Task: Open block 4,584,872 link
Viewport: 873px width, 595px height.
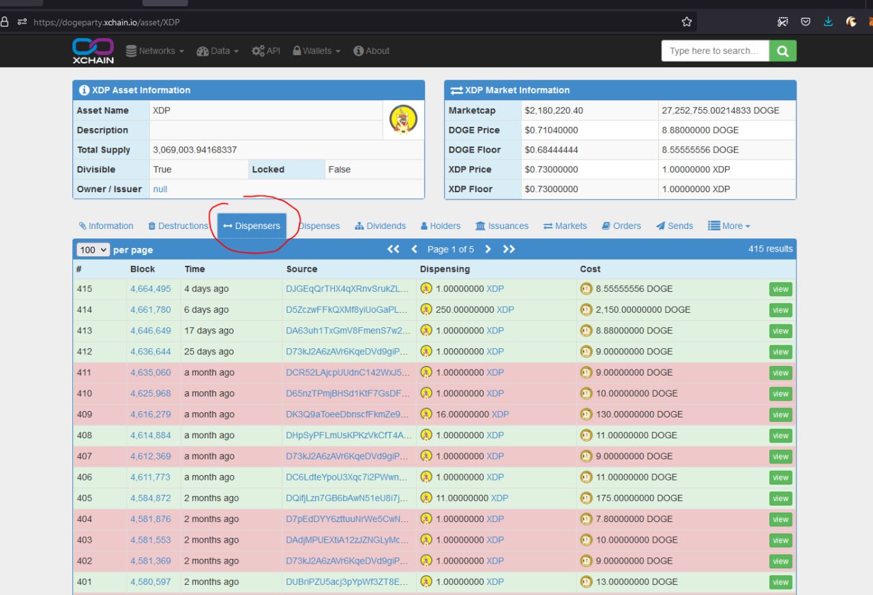Action: tap(151, 498)
